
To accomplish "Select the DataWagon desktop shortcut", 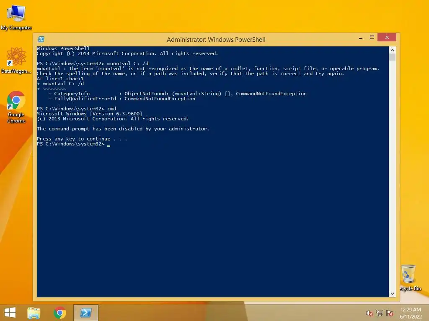I will pos(16,60).
